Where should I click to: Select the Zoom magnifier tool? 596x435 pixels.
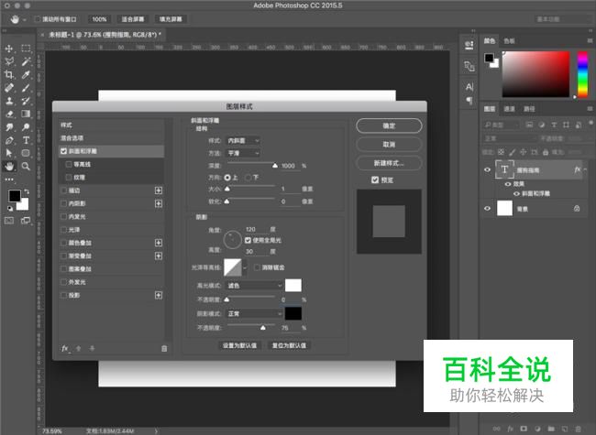point(26,167)
